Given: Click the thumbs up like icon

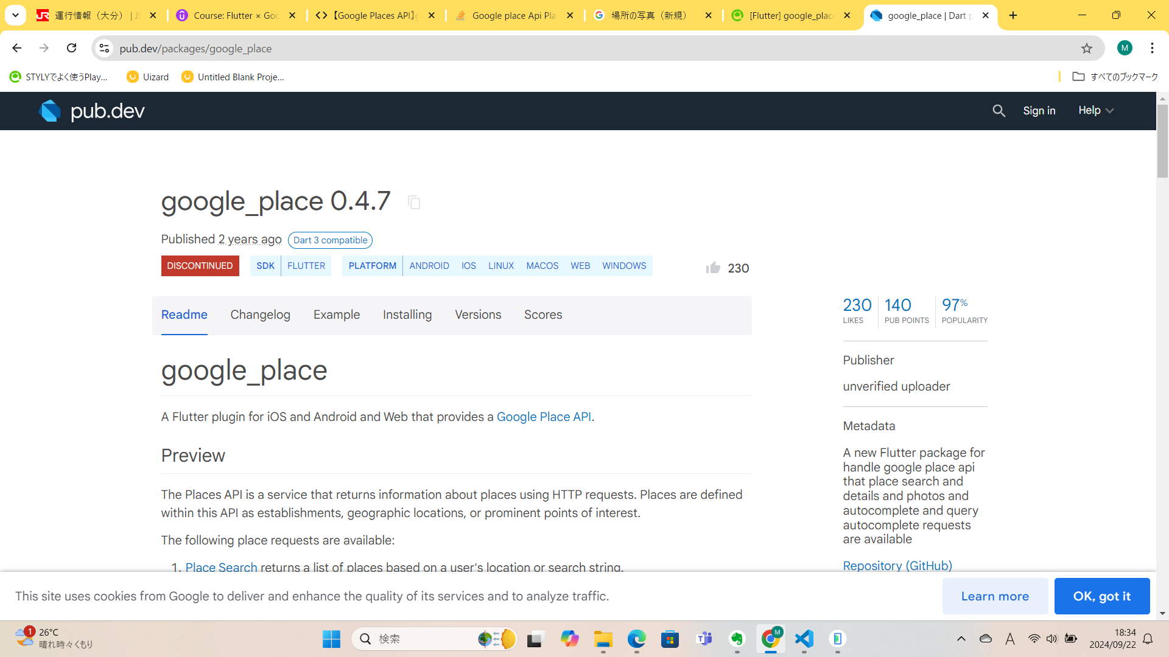Looking at the screenshot, I should point(713,267).
